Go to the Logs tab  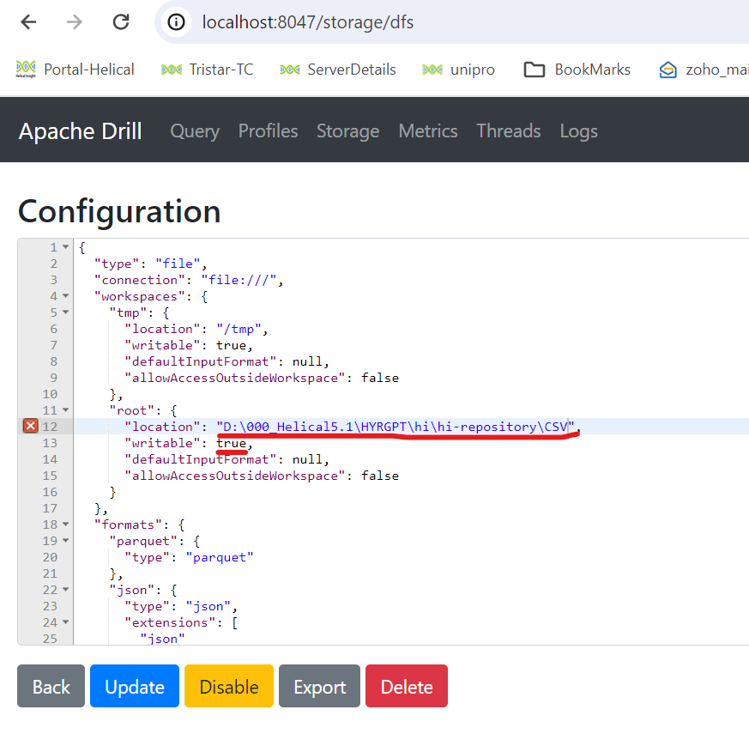[579, 131]
